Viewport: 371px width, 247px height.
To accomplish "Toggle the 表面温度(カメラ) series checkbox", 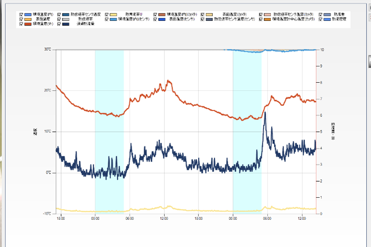I will tap(202, 13).
